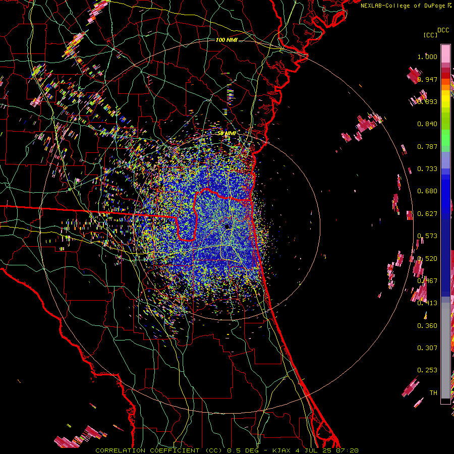
Task: Click the 0.467 legend value
Action: point(427,281)
